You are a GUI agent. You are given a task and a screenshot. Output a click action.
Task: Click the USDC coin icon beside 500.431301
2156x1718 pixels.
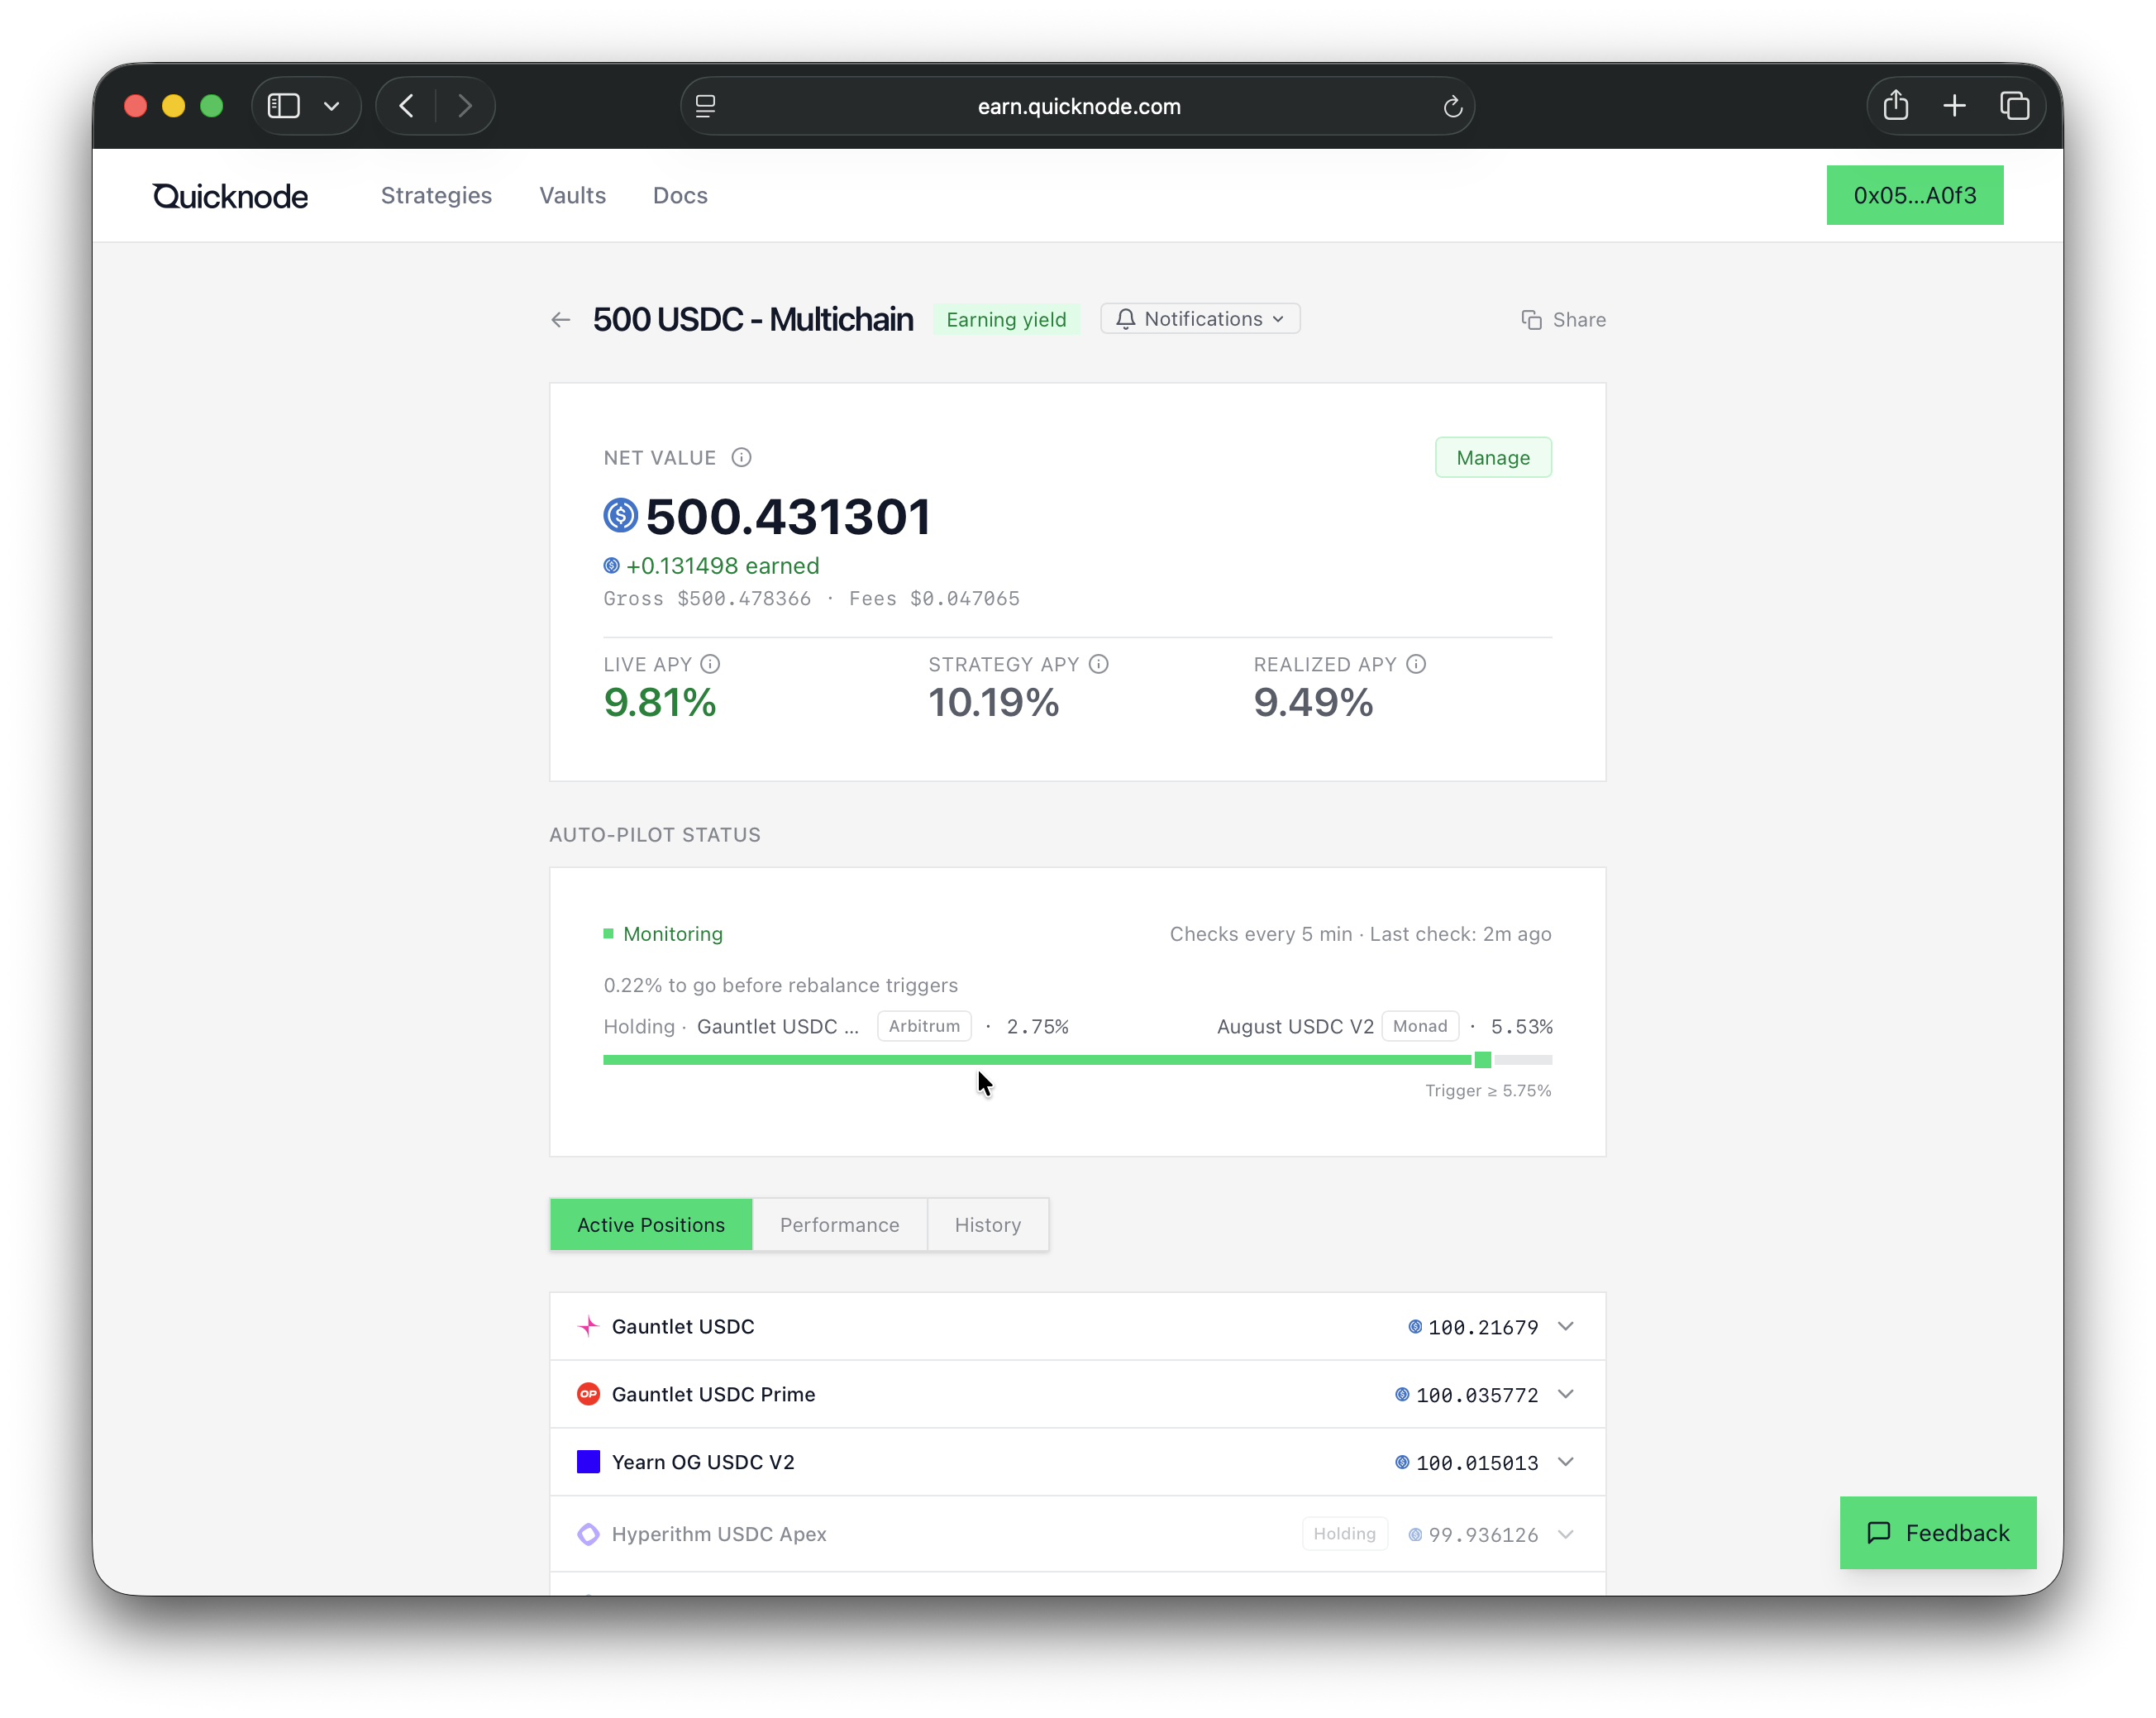coord(621,516)
